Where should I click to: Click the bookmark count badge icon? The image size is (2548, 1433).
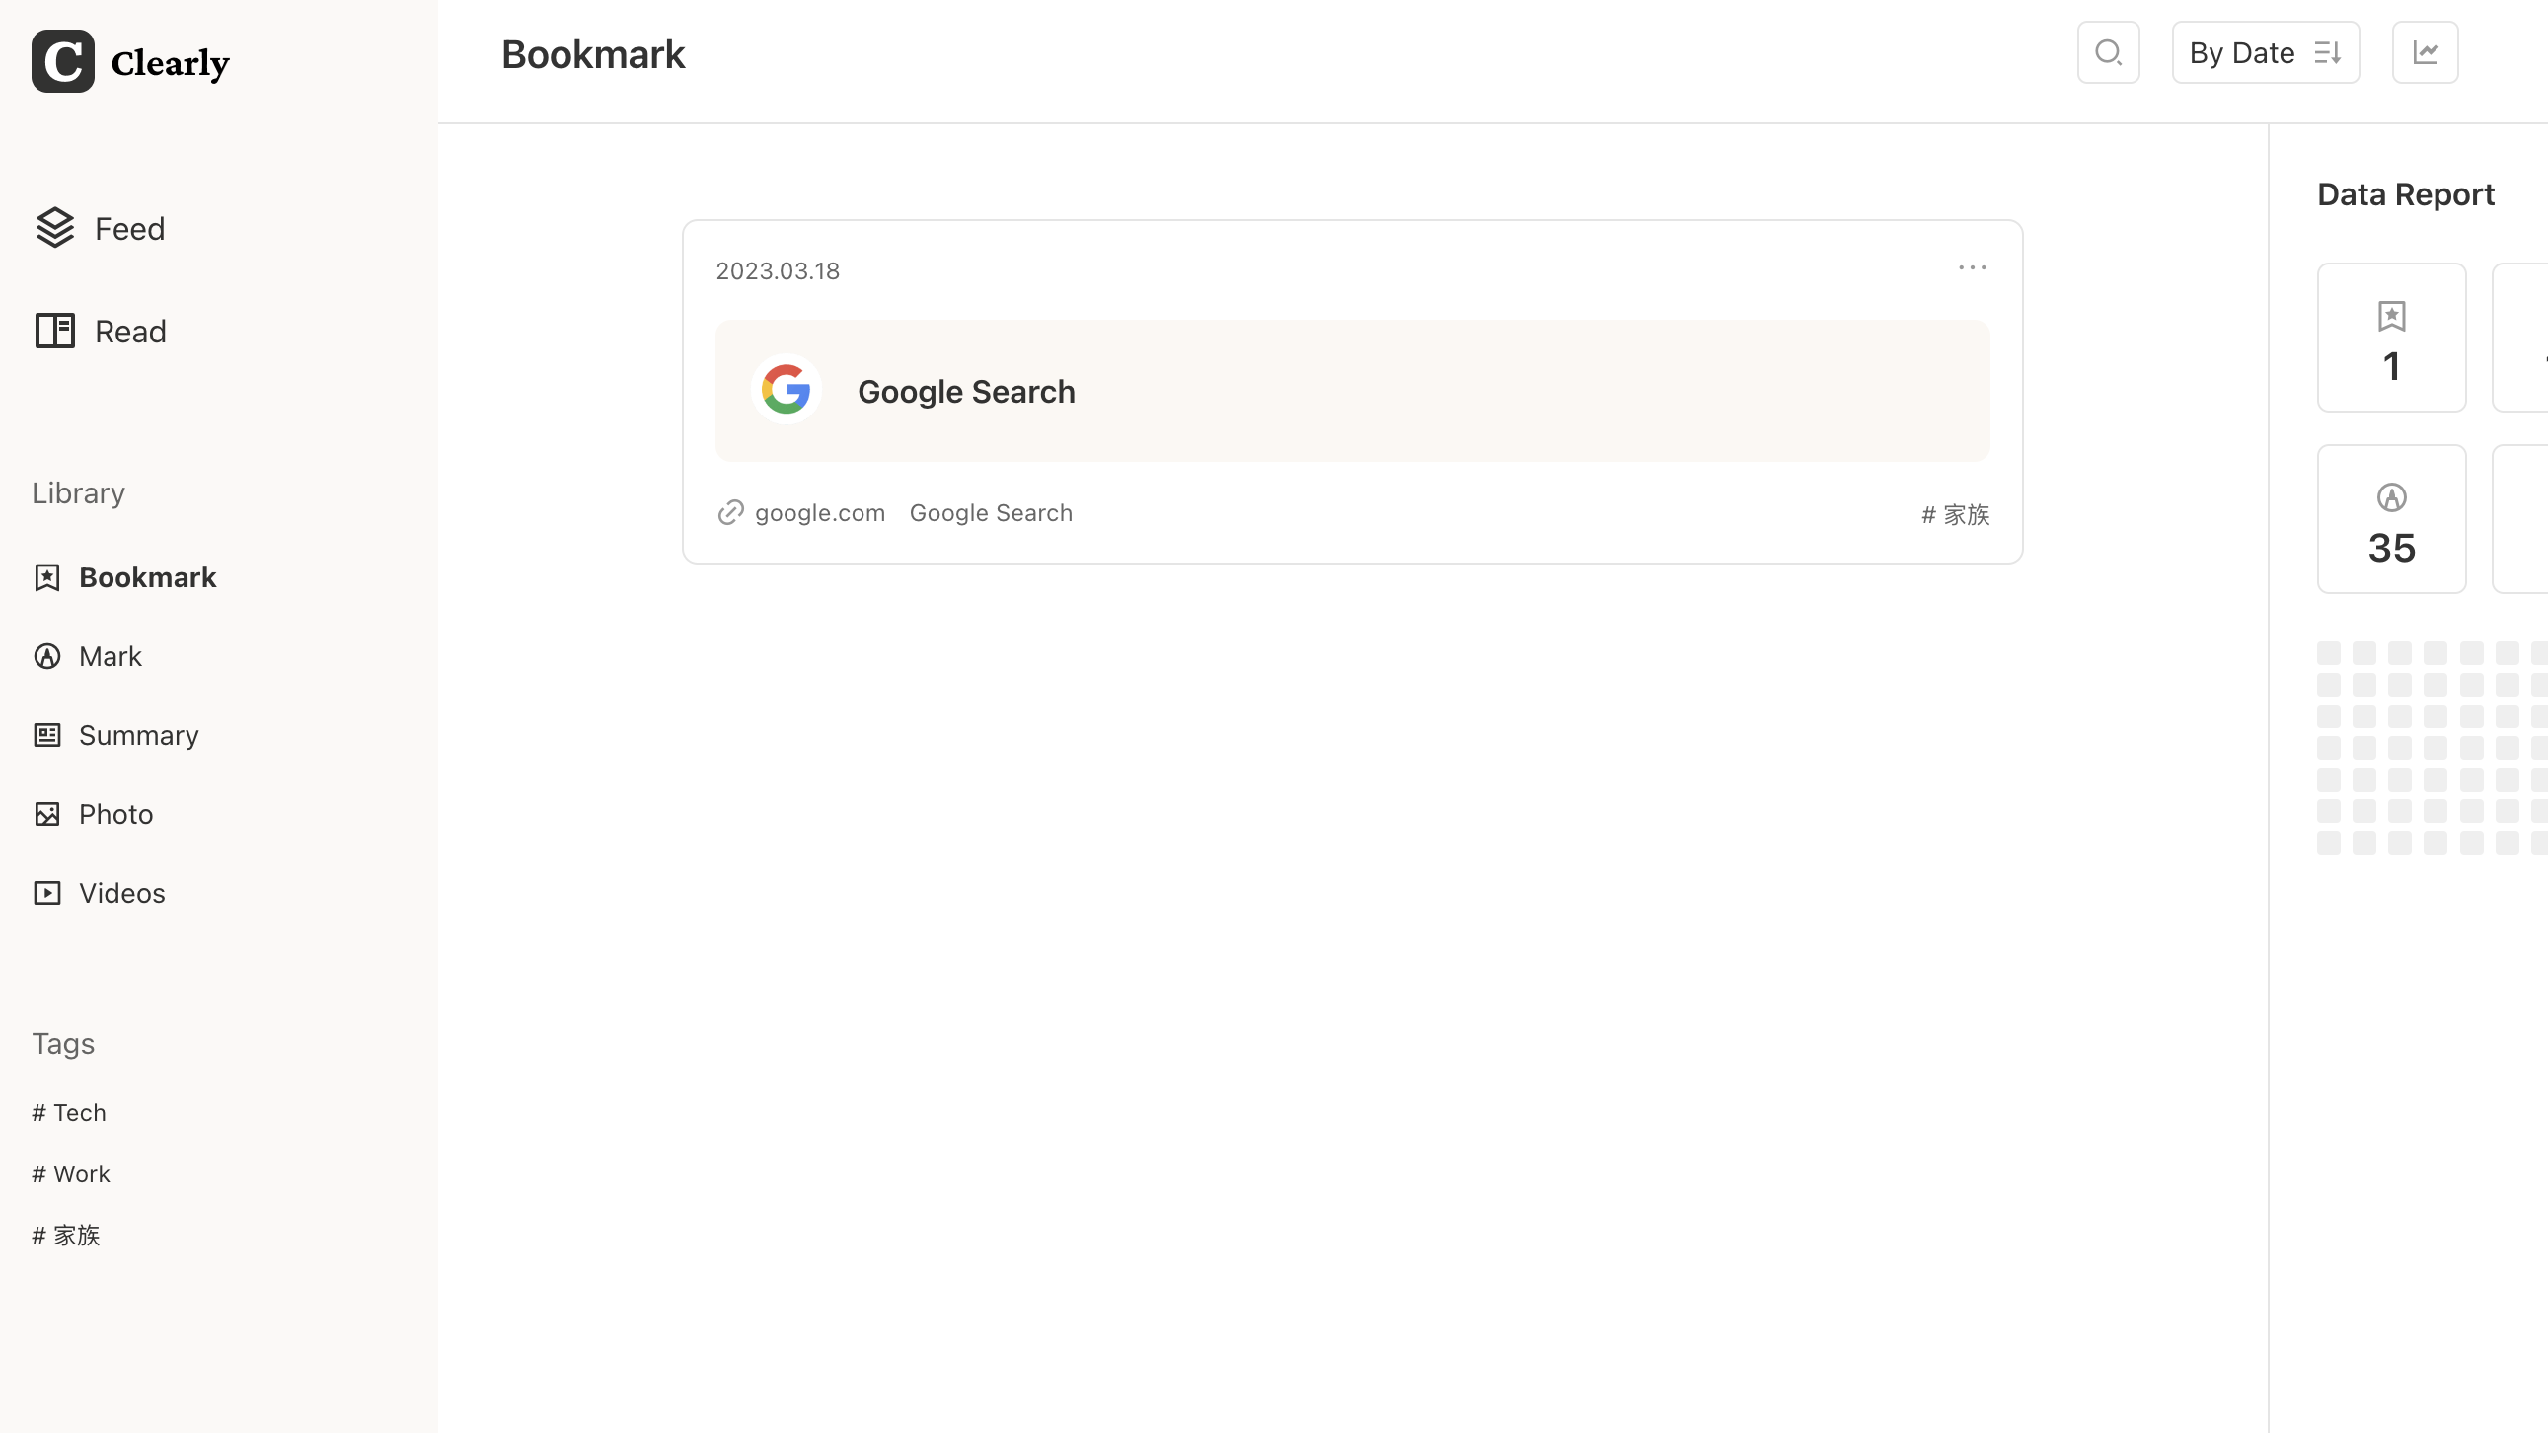tap(2392, 317)
